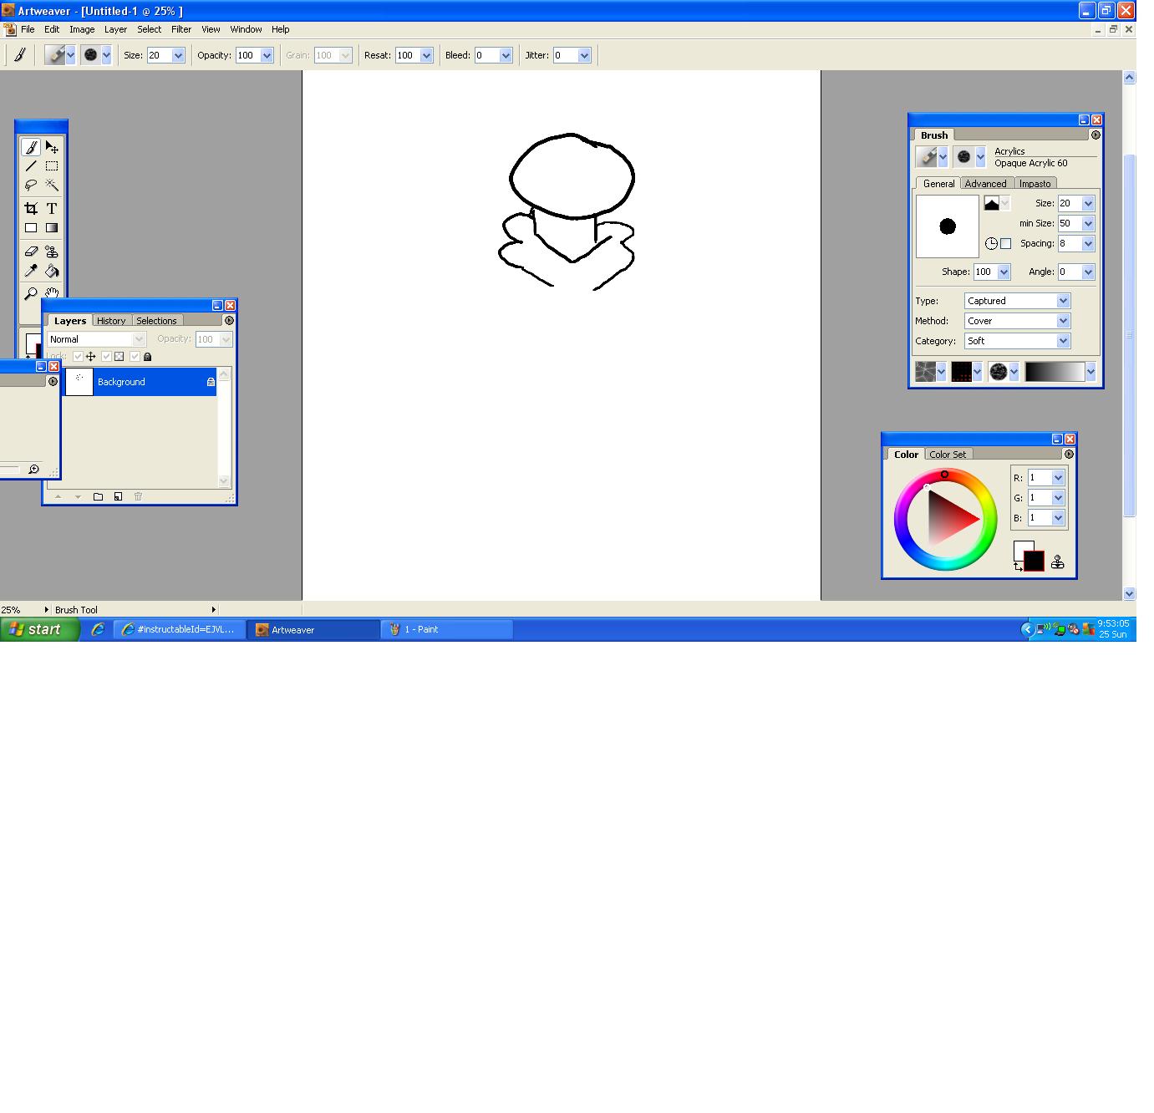Screen dimensions: 1154x1113
Task: Open the Layer menu
Action: (x=115, y=29)
